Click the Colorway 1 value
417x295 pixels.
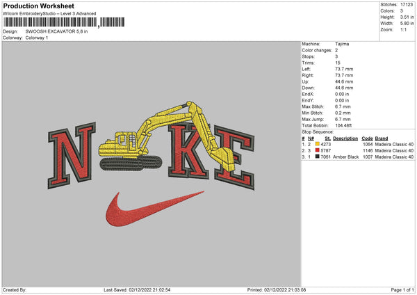pyautogui.click(x=37, y=38)
